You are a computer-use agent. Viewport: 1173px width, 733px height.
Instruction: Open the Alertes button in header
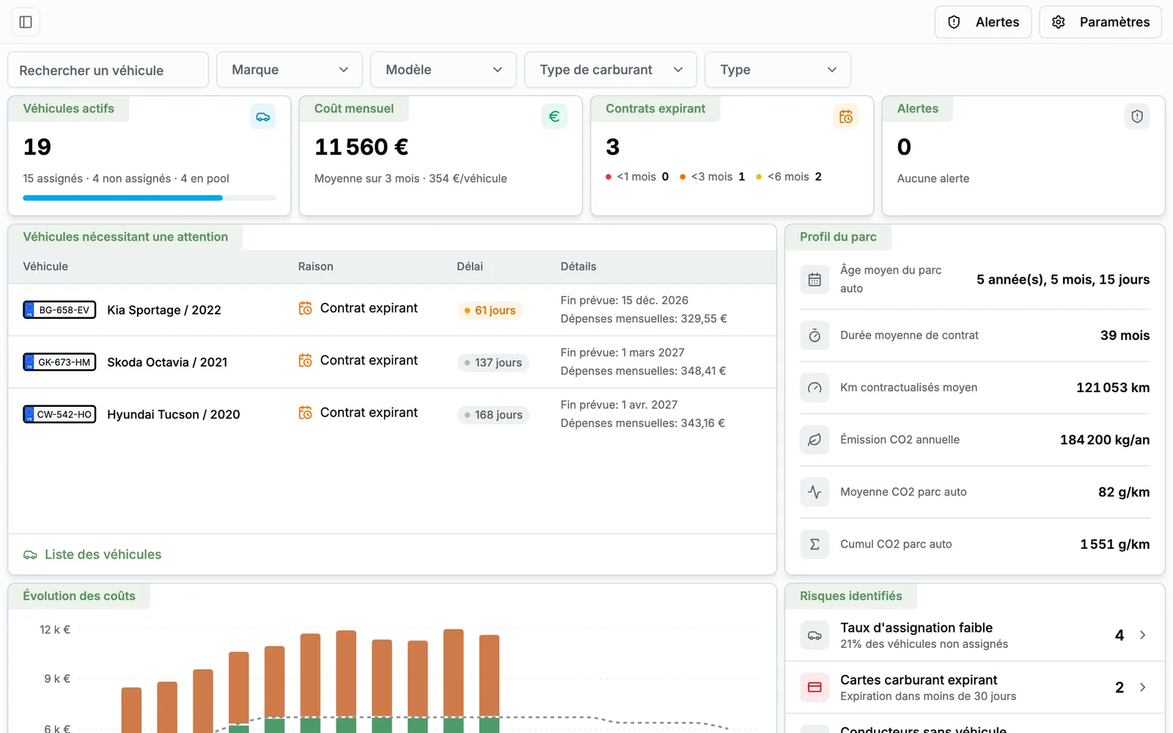point(983,22)
